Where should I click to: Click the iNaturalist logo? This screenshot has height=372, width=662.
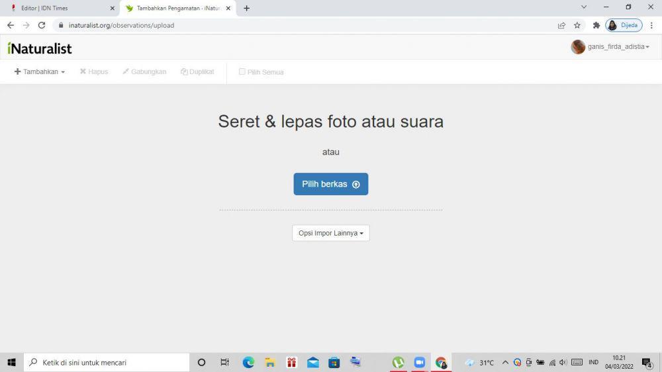pos(40,48)
